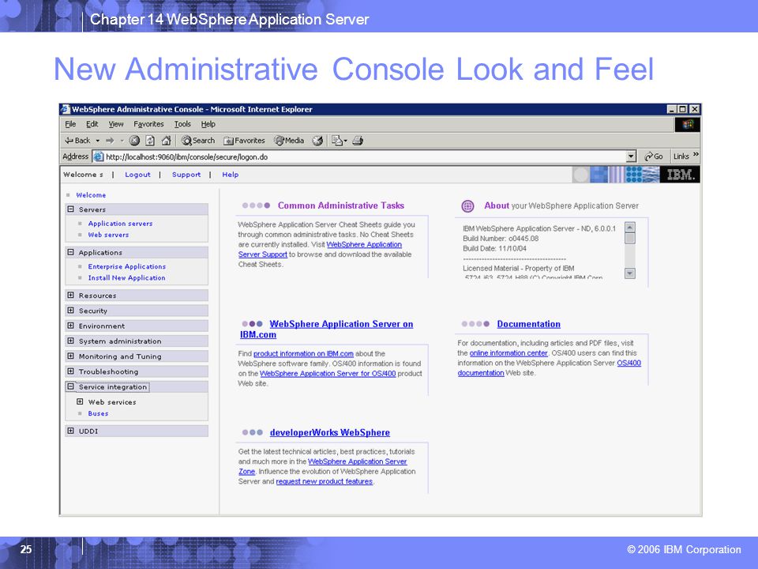Click the About box scroll down arrow
Viewport: 758px width, 569px height.
[x=630, y=273]
